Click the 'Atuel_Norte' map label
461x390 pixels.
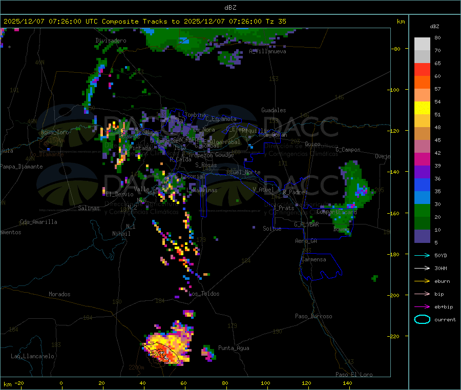pos(243,172)
